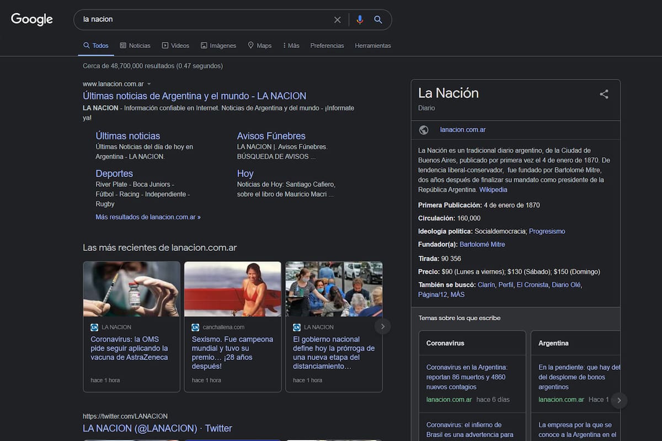The image size is (662, 441).
Task: Show more topics with the right chevron
Action: coord(618,400)
